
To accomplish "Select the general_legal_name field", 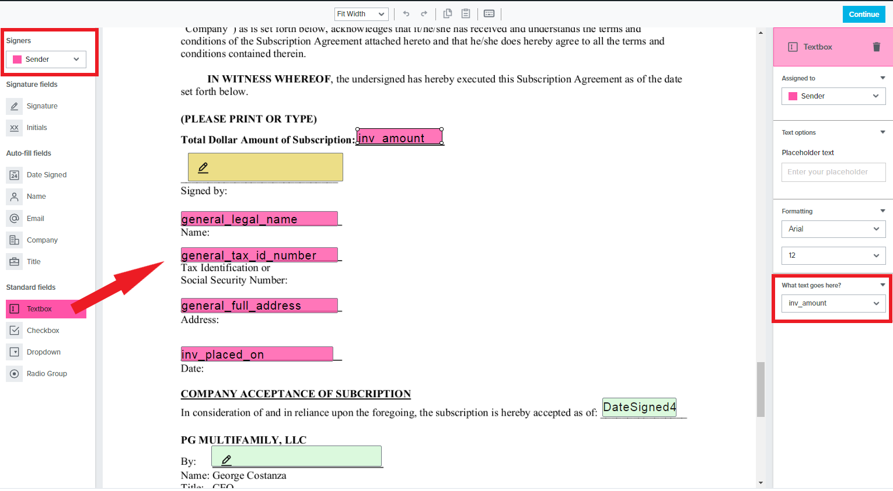I will 259,219.
